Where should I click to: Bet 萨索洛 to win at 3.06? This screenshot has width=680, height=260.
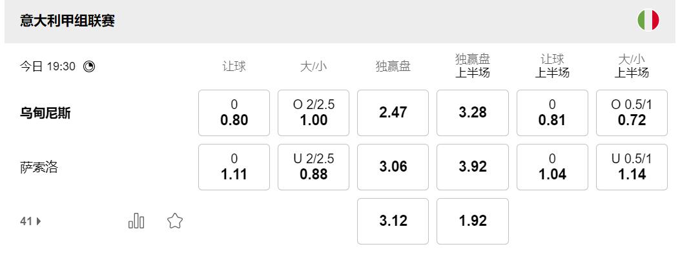click(393, 167)
